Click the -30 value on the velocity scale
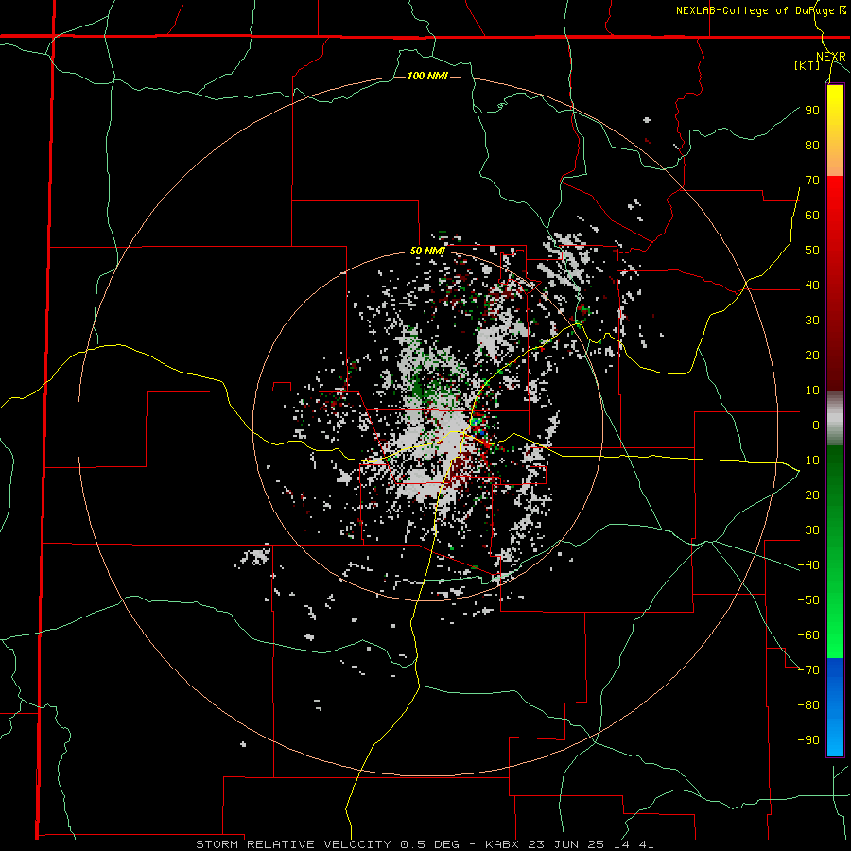This screenshot has height=851, width=851. (808, 530)
